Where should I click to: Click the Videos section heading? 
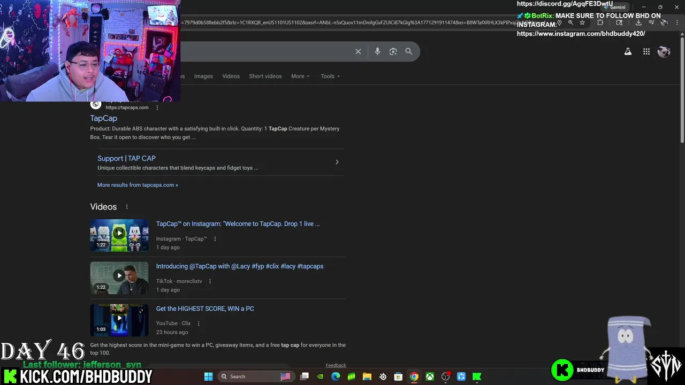click(x=103, y=207)
